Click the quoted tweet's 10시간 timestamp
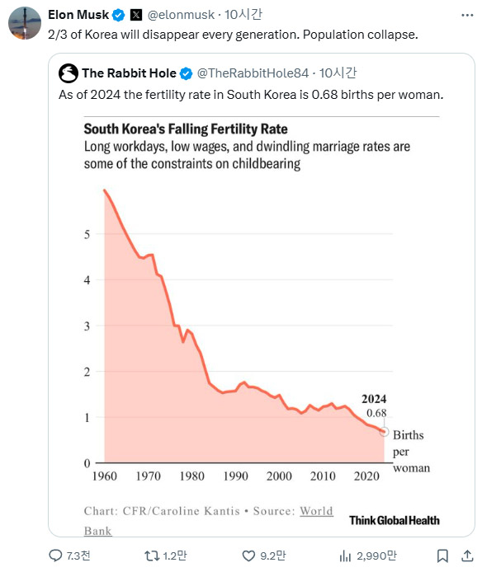This screenshot has width=482, height=572. coord(338,73)
